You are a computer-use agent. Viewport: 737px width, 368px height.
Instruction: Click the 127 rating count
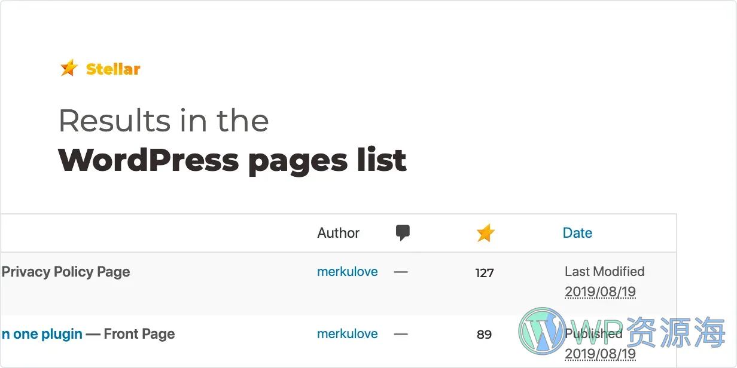485,273
